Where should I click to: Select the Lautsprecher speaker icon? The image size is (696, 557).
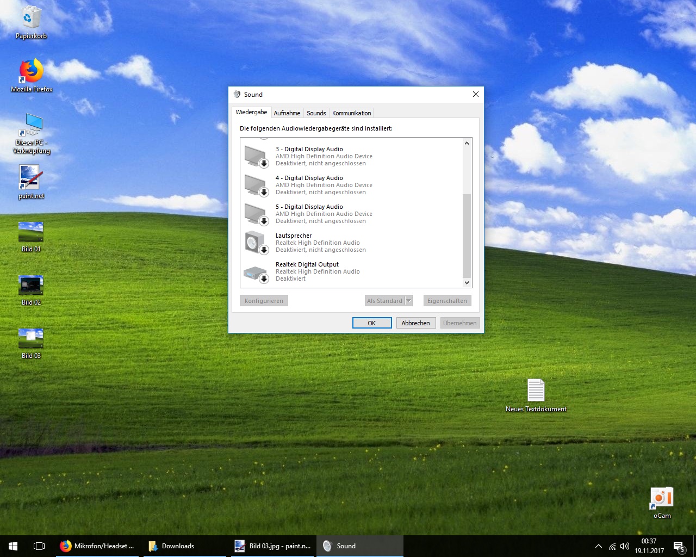point(256,243)
